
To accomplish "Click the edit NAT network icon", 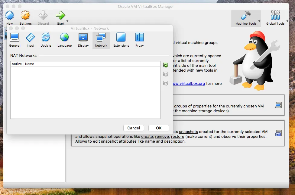I will coord(165,83).
